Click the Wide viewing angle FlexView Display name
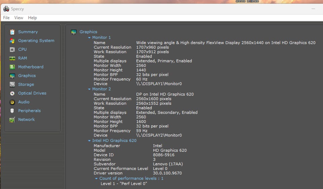 tap(226, 43)
